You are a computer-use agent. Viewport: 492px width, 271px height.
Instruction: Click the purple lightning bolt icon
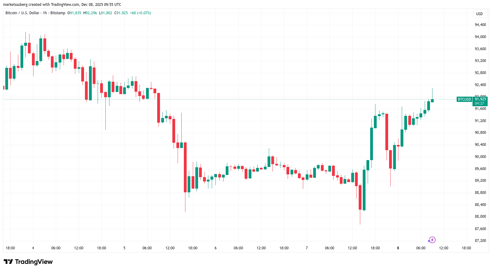[x=432, y=240]
